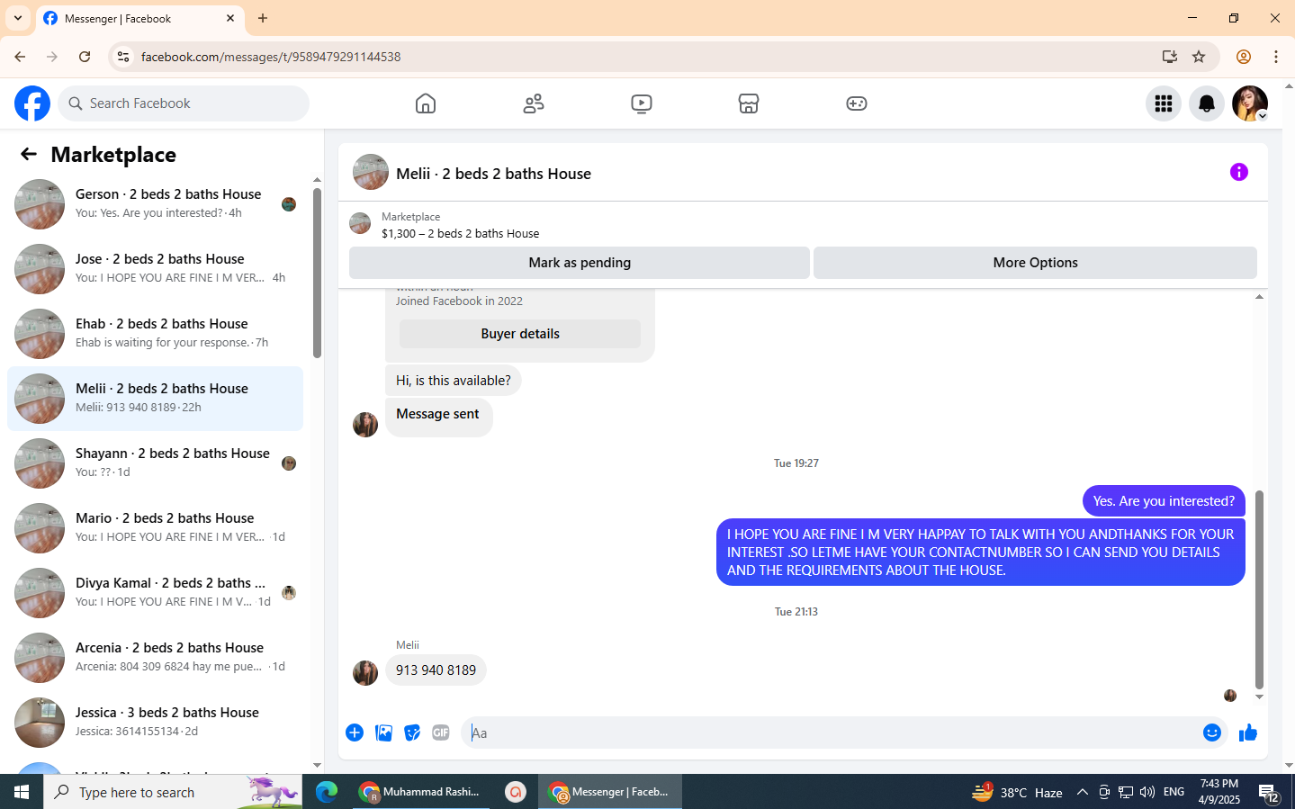Open the Marketplace store icon

[749, 103]
